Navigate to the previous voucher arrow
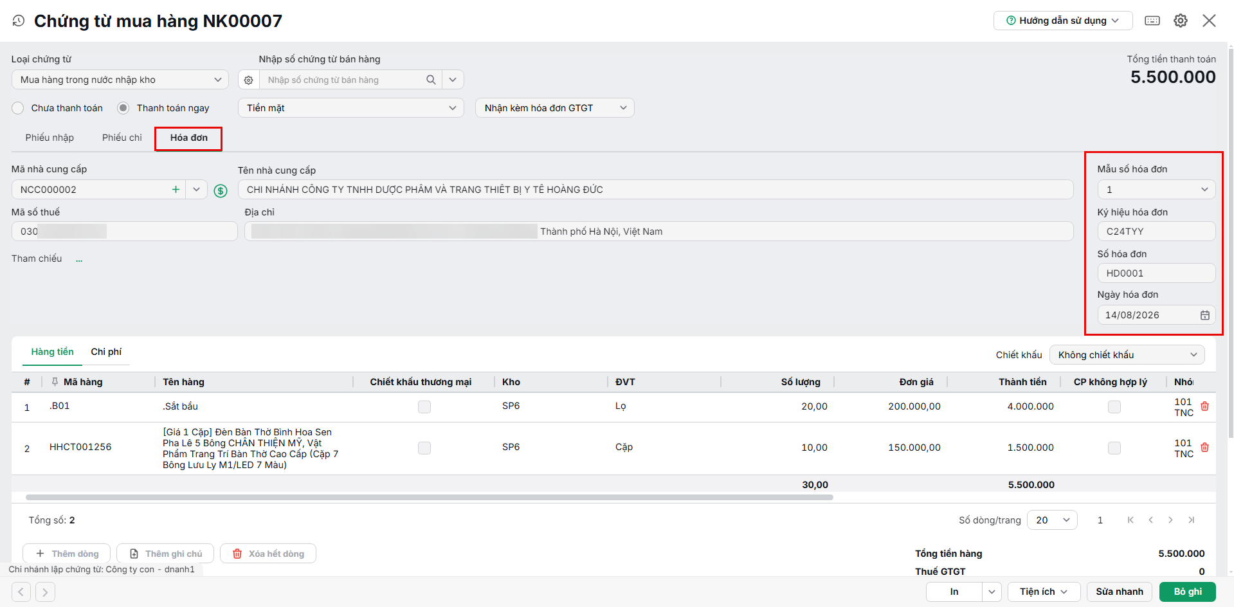The image size is (1234, 607). 21,592
